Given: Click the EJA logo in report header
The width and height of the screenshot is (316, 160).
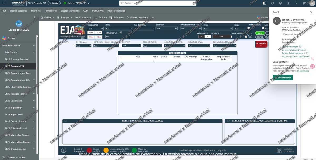Looking at the screenshot, I should [73, 31].
